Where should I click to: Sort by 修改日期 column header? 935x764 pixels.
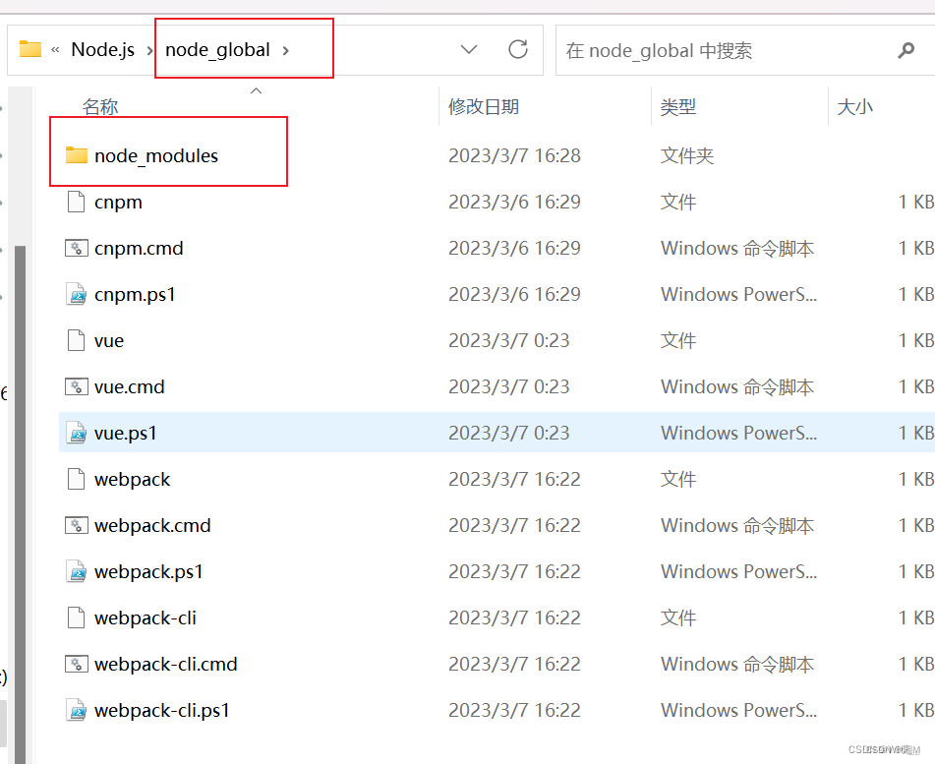[x=484, y=107]
